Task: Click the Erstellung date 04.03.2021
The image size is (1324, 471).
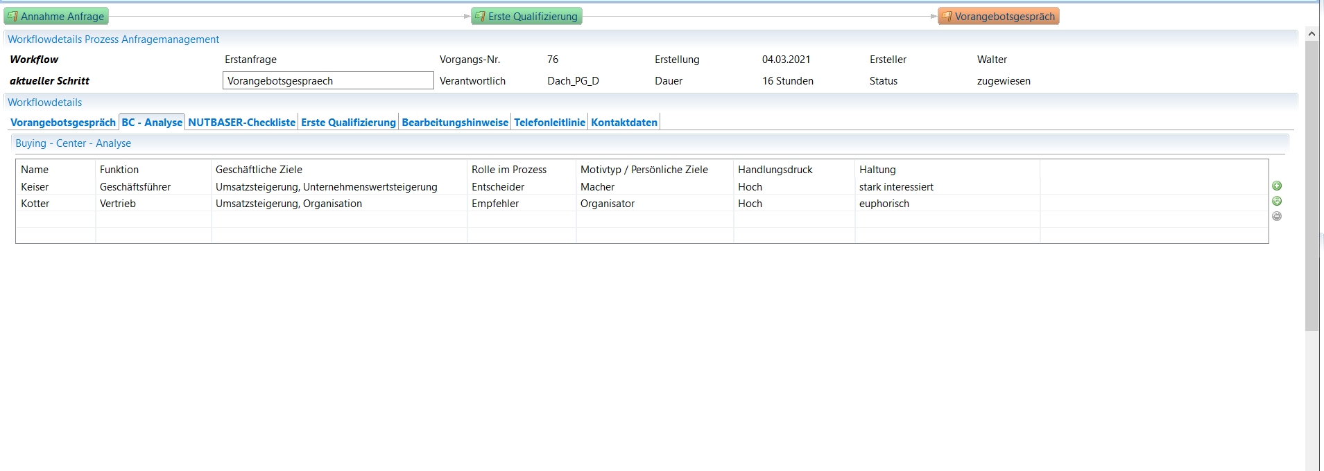Action: [x=786, y=60]
